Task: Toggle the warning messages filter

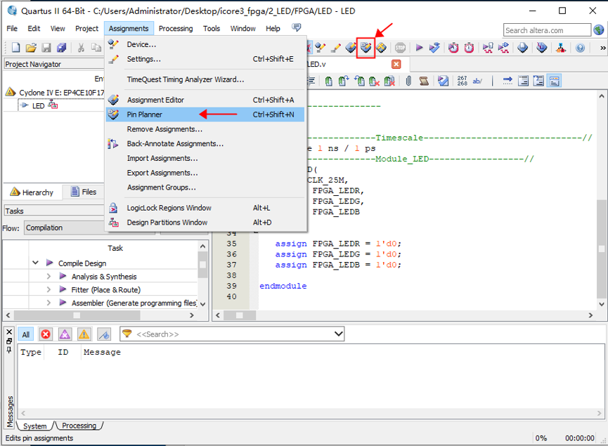Action: (x=84, y=334)
